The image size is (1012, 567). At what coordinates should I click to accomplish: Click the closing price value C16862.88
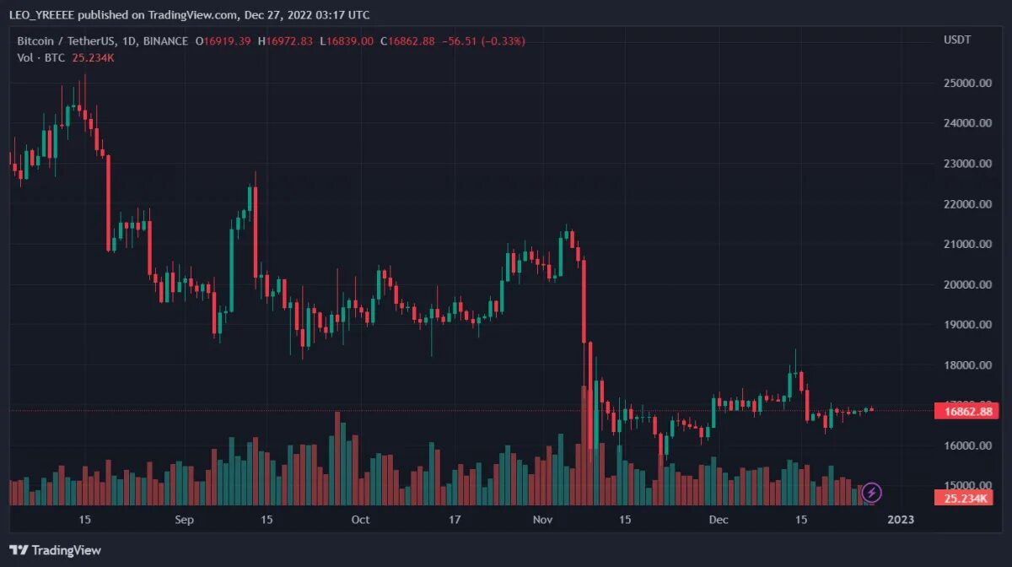point(407,41)
